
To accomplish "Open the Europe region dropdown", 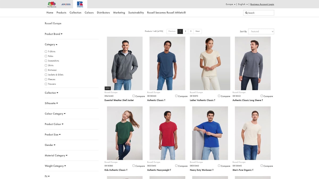I will (230, 4).
